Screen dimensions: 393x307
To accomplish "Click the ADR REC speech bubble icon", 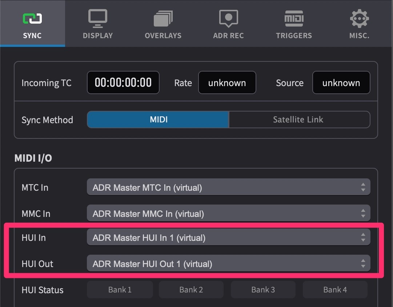I will coord(229,19).
